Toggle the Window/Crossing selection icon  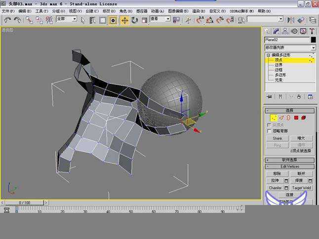113,20
